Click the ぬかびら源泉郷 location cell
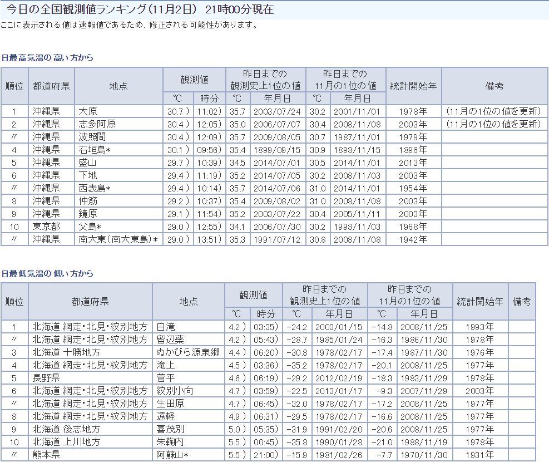 (x=189, y=352)
